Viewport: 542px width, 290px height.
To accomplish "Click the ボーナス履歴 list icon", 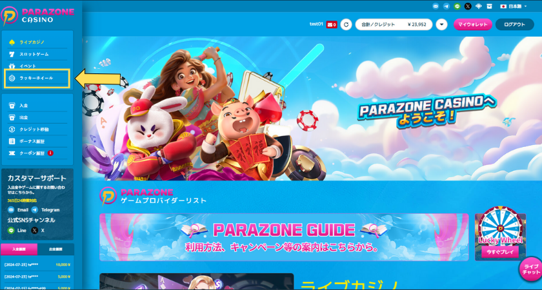I will [x=12, y=141].
